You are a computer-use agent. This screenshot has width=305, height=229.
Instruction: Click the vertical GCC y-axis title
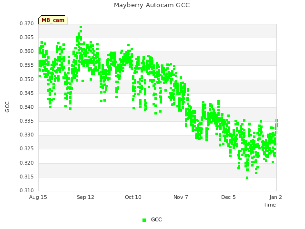coord(7,107)
